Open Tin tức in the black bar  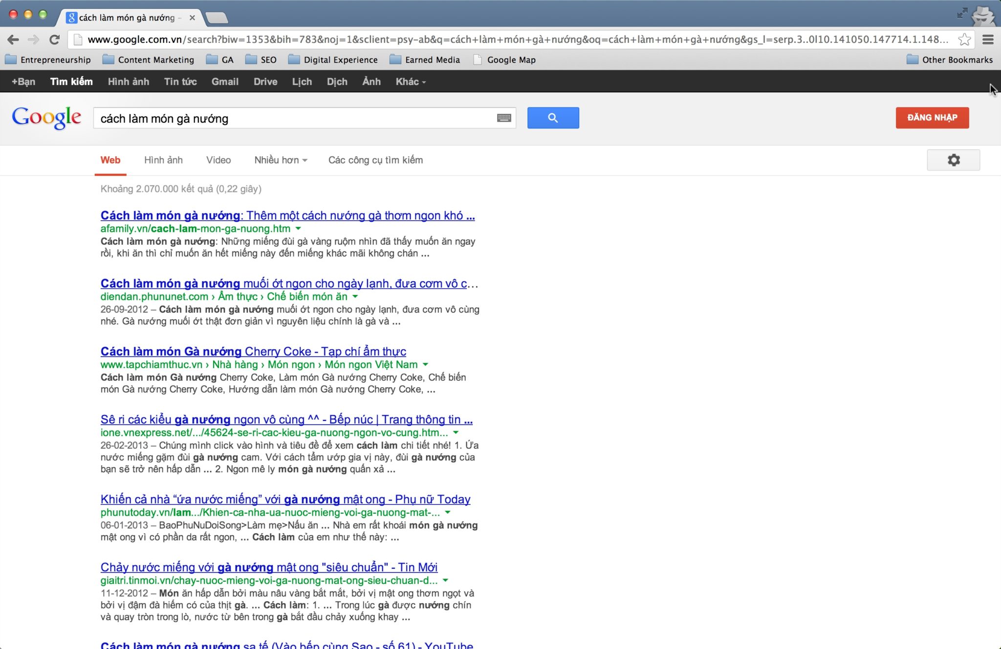coord(180,82)
